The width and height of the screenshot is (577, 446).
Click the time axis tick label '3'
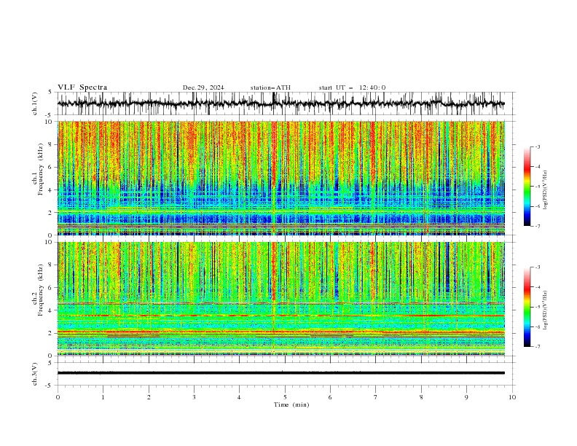point(194,397)
